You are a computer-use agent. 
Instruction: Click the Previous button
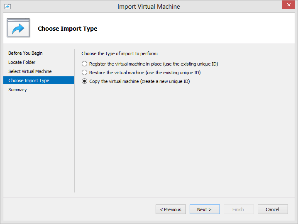(171, 209)
